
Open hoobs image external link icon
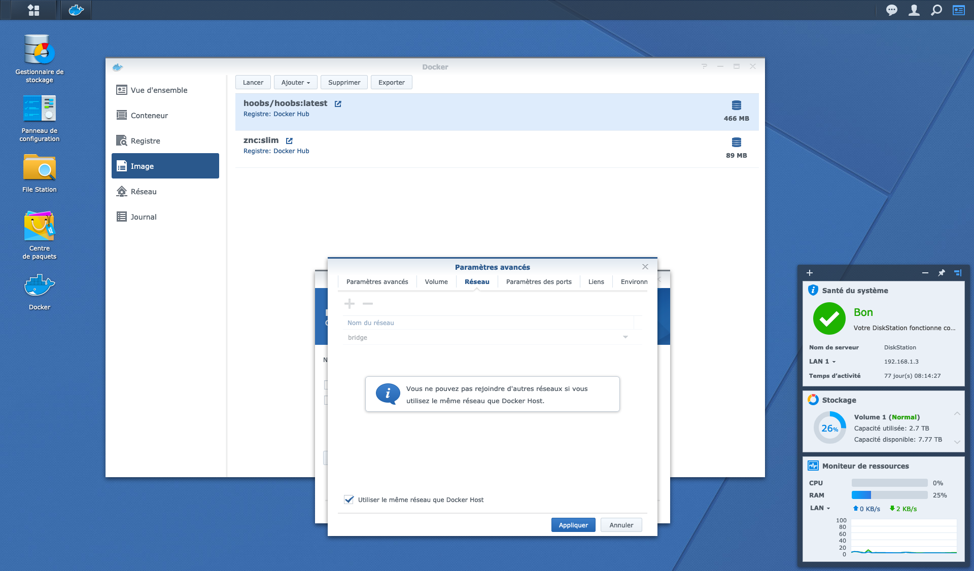click(x=338, y=103)
